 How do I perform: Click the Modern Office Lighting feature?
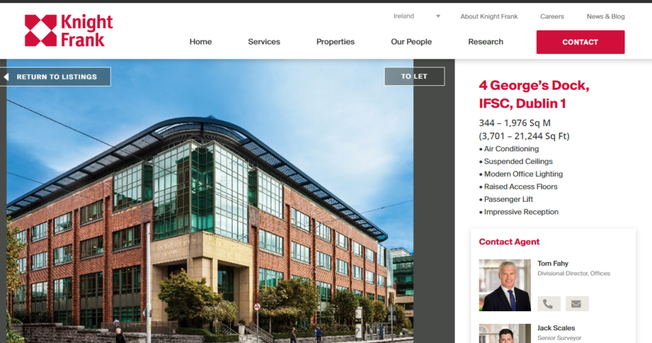click(x=523, y=174)
